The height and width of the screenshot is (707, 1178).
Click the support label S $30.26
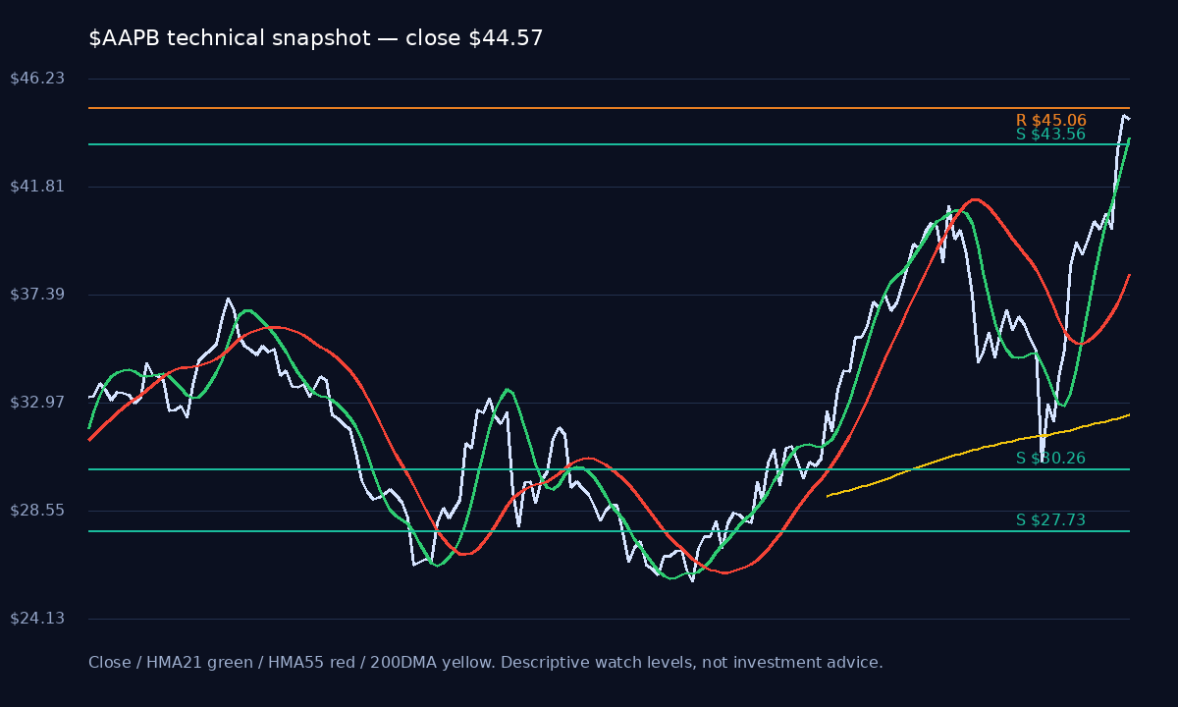click(x=1050, y=459)
